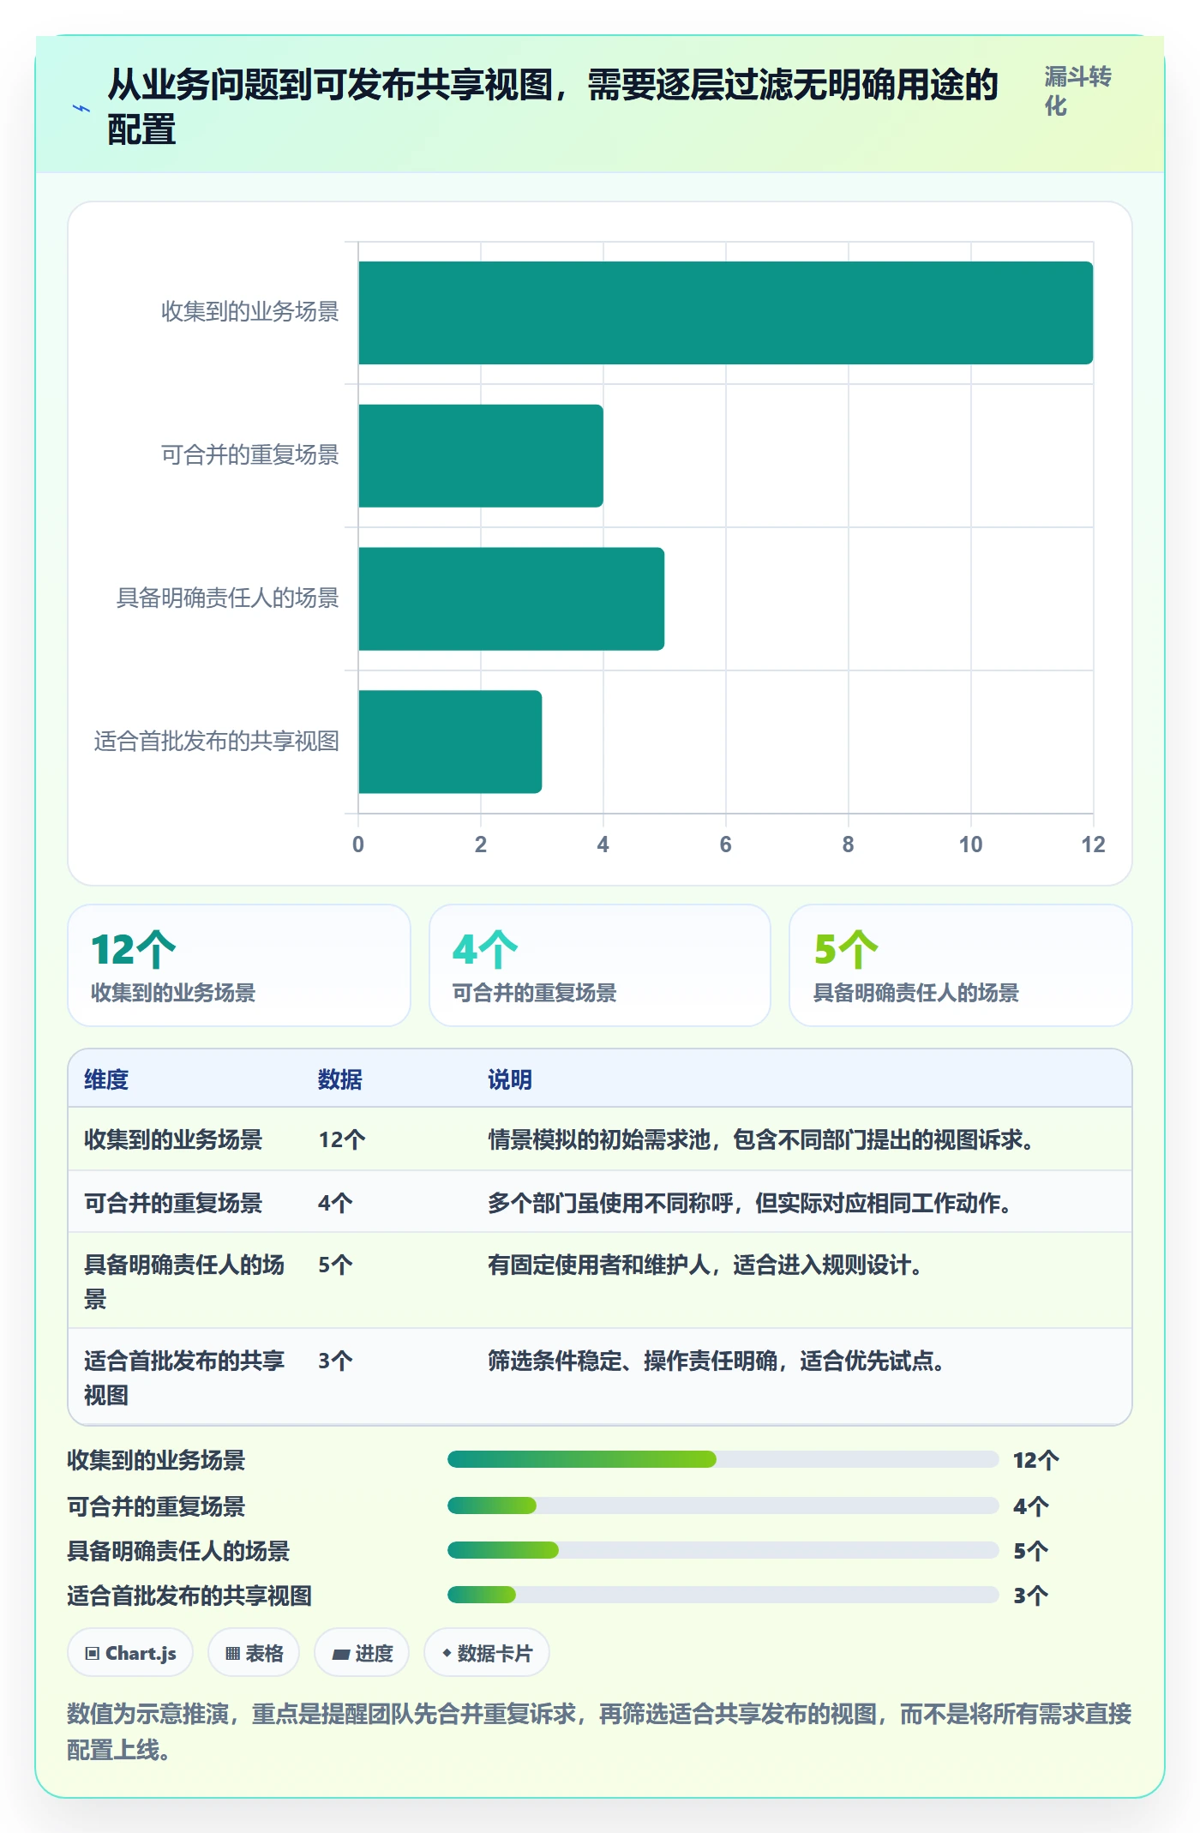Click the 漏斗转化 tag in the header
1200x1833 pixels.
click(x=1077, y=91)
